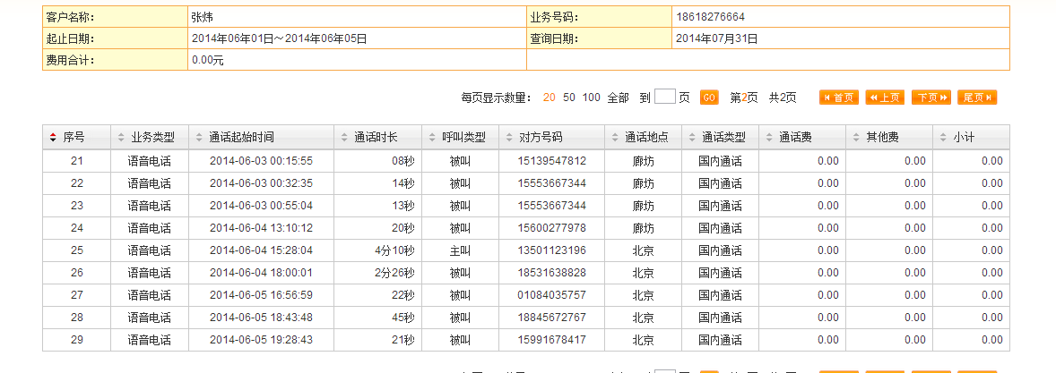
Task: Sort records by 对方号码 column icon
Action: coord(508,138)
